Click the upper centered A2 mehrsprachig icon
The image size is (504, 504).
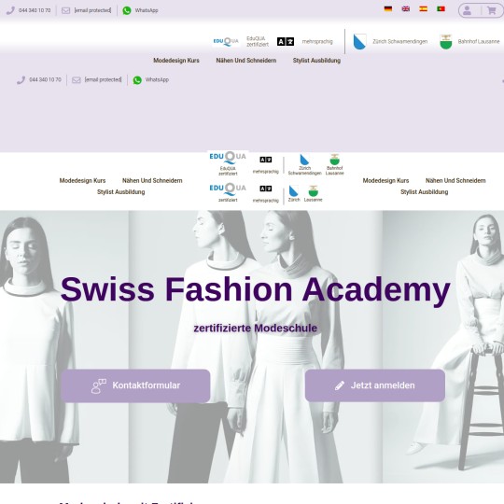click(x=266, y=160)
